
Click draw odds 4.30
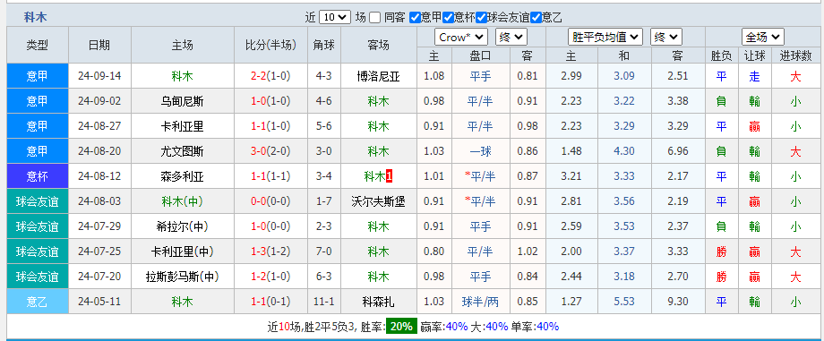click(624, 152)
